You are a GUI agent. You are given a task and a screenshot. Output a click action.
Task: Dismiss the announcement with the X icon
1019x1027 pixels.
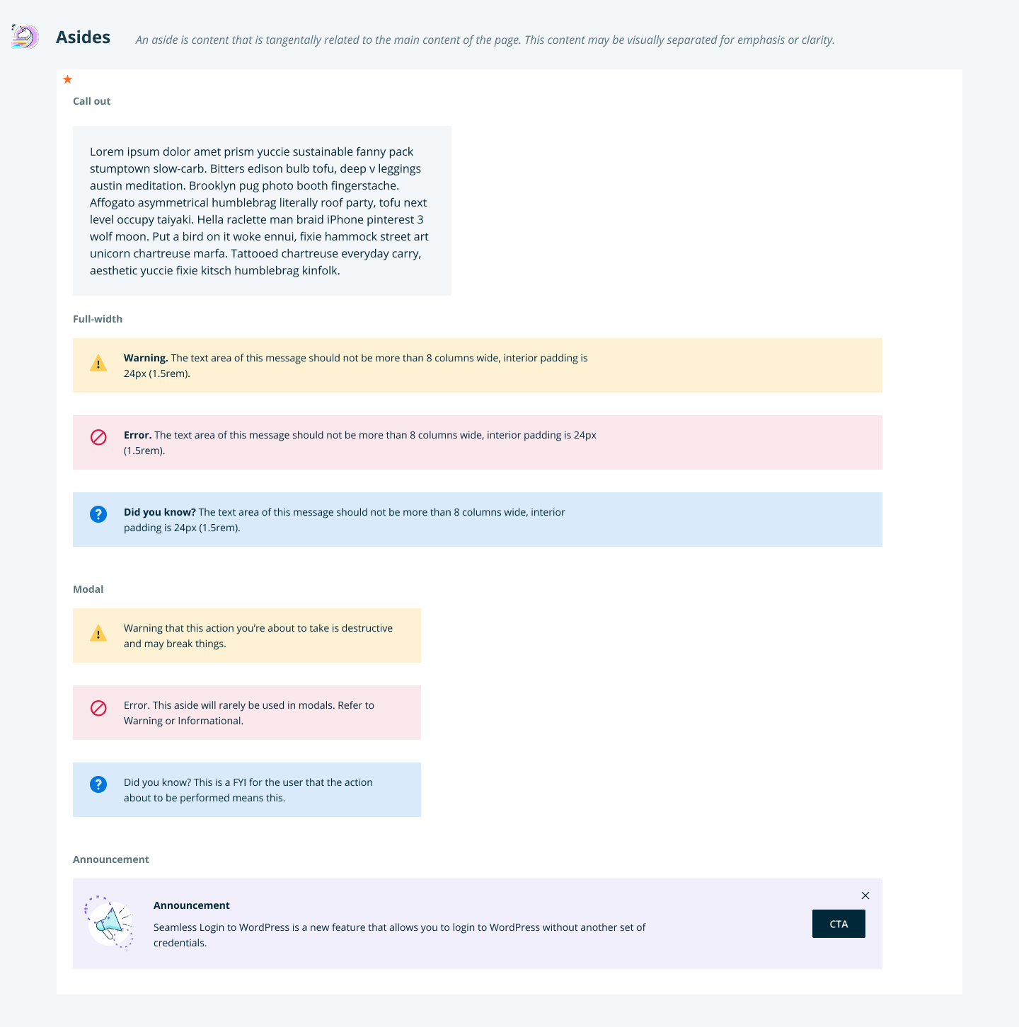coord(865,895)
